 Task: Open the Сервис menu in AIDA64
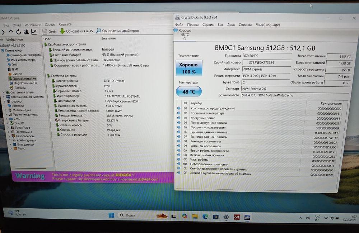(50, 24)
